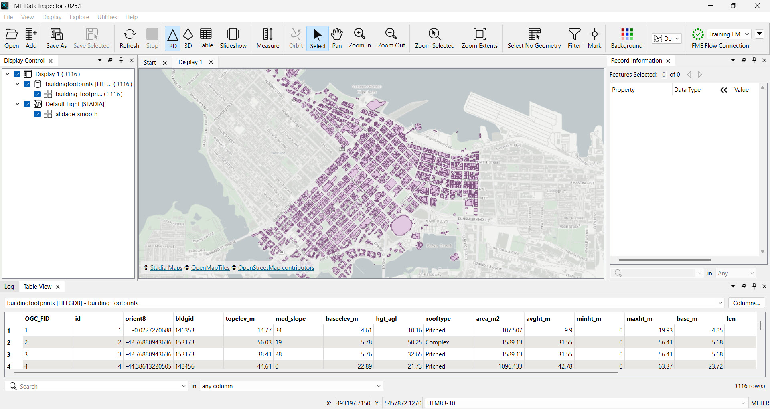Open the Stadia Maps attribution link
770x409 pixels.
[166, 268]
